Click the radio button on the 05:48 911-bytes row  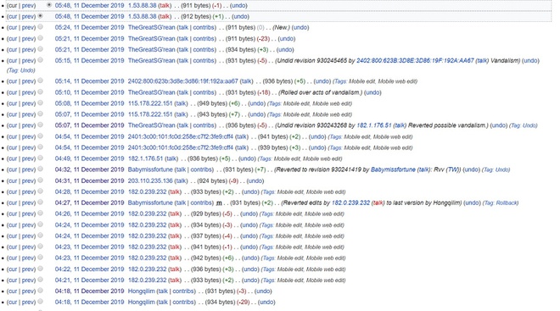click(x=49, y=5)
